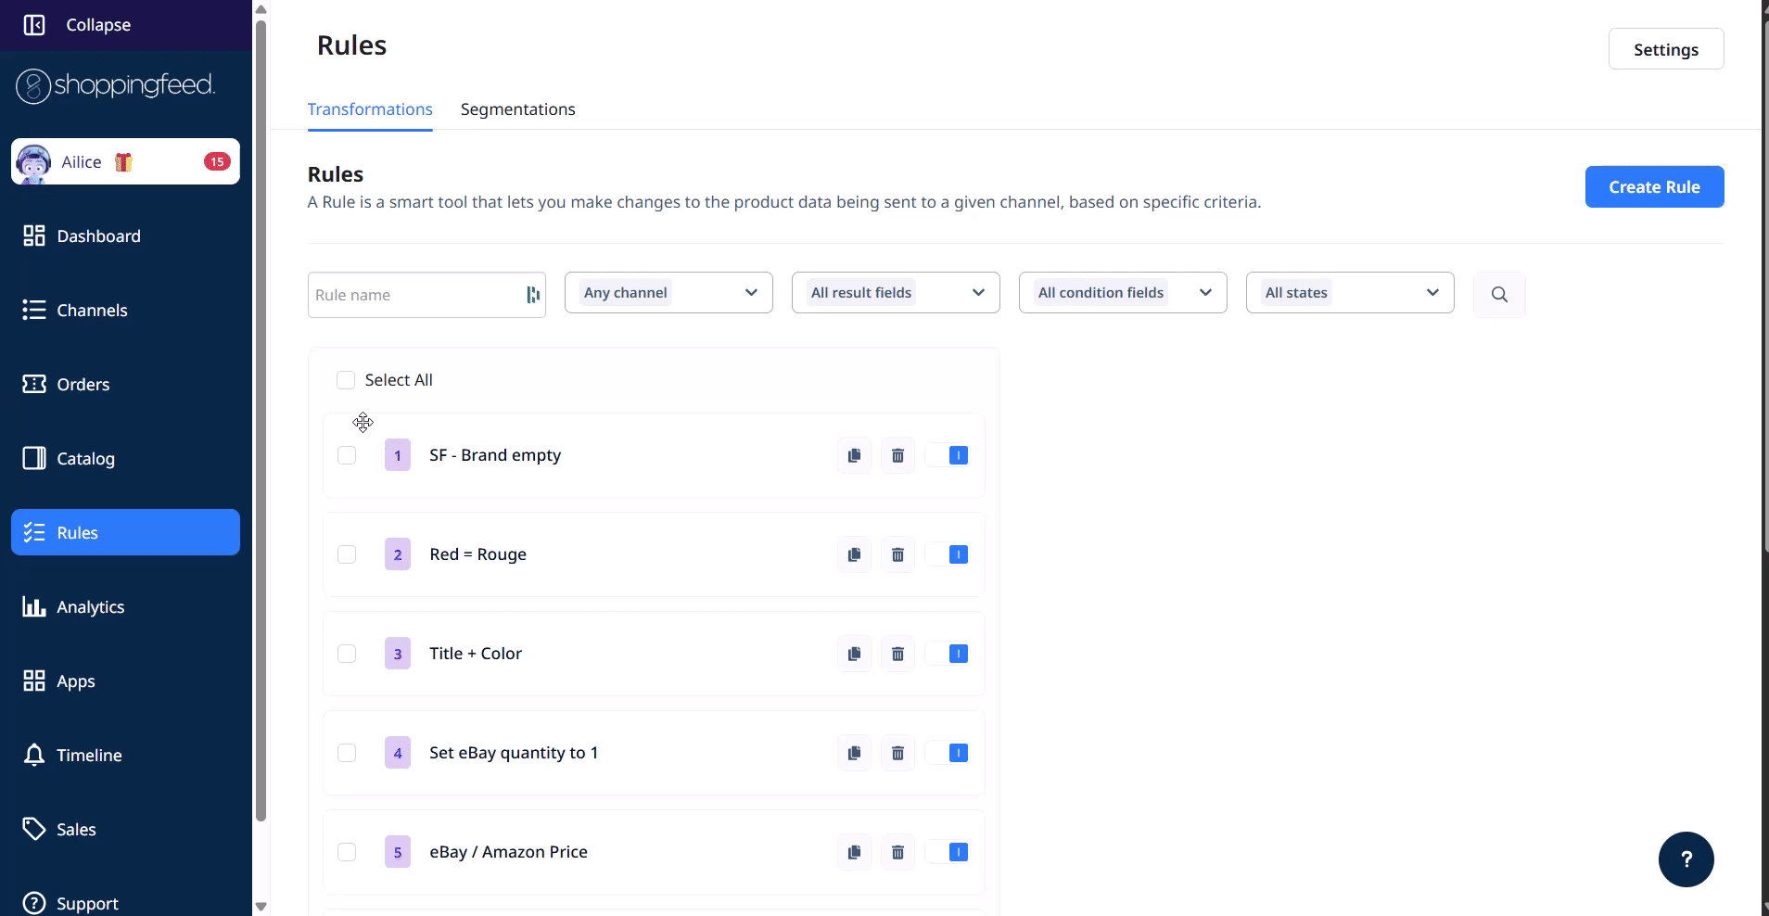The height and width of the screenshot is (916, 1769).
Task: Click the Sales tag icon
Action: click(34, 829)
